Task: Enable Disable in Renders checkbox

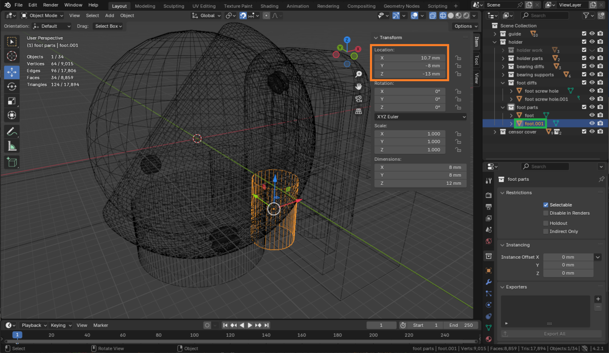Action: click(546, 213)
